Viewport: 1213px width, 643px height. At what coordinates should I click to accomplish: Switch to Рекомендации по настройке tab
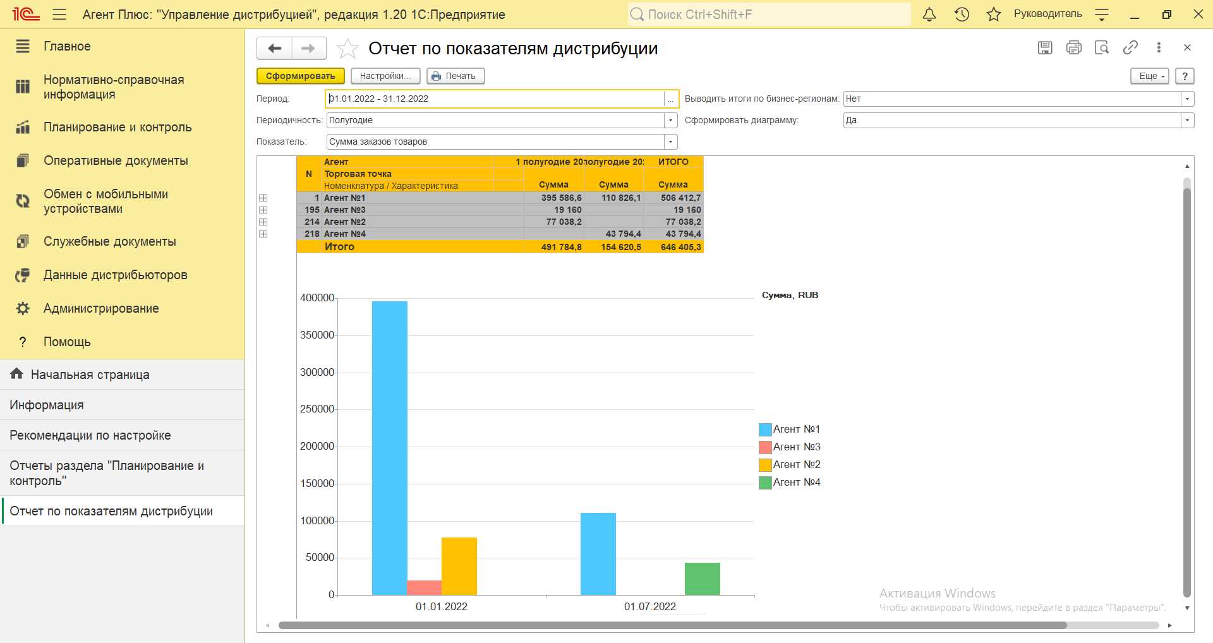click(122, 435)
